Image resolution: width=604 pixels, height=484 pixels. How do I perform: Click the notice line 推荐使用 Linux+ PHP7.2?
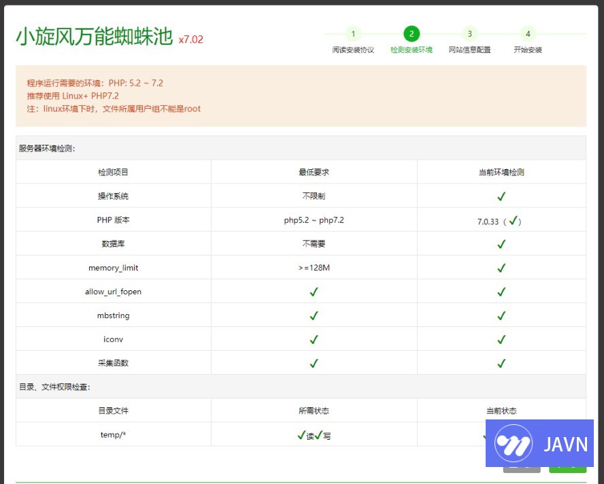pyautogui.click(x=73, y=96)
